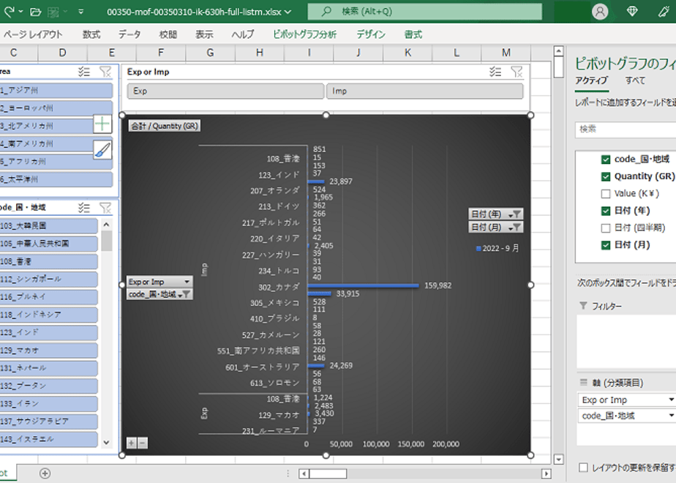The height and width of the screenshot is (483, 676).
Task: Clear filter on the Exp or Imp slicer
Action: click(x=517, y=72)
